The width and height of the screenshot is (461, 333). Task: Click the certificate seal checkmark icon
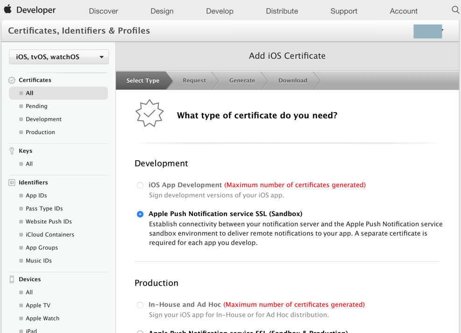pos(149,113)
